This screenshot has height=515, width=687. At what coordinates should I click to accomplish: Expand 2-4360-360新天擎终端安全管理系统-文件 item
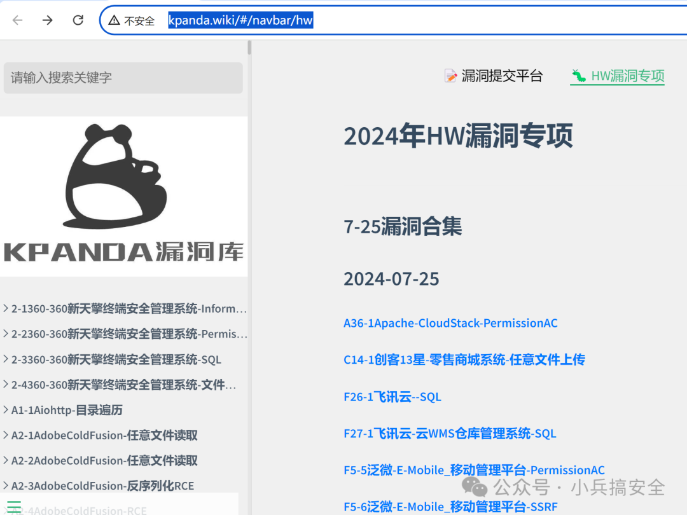tap(120, 385)
